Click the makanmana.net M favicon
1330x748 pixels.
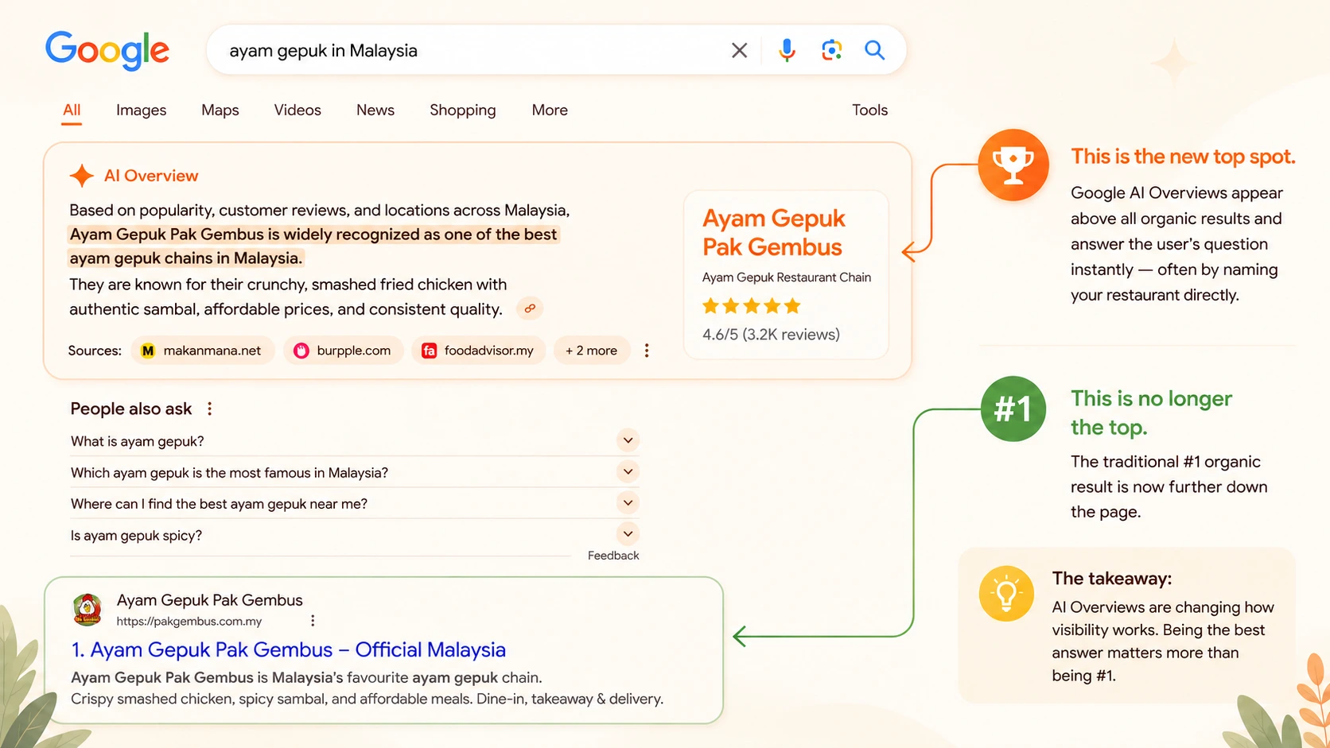(148, 351)
